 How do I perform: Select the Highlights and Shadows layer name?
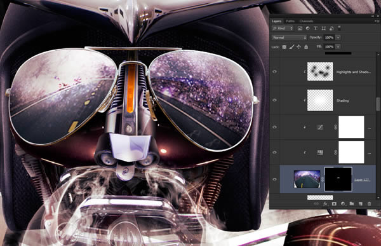[x=354, y=72]
